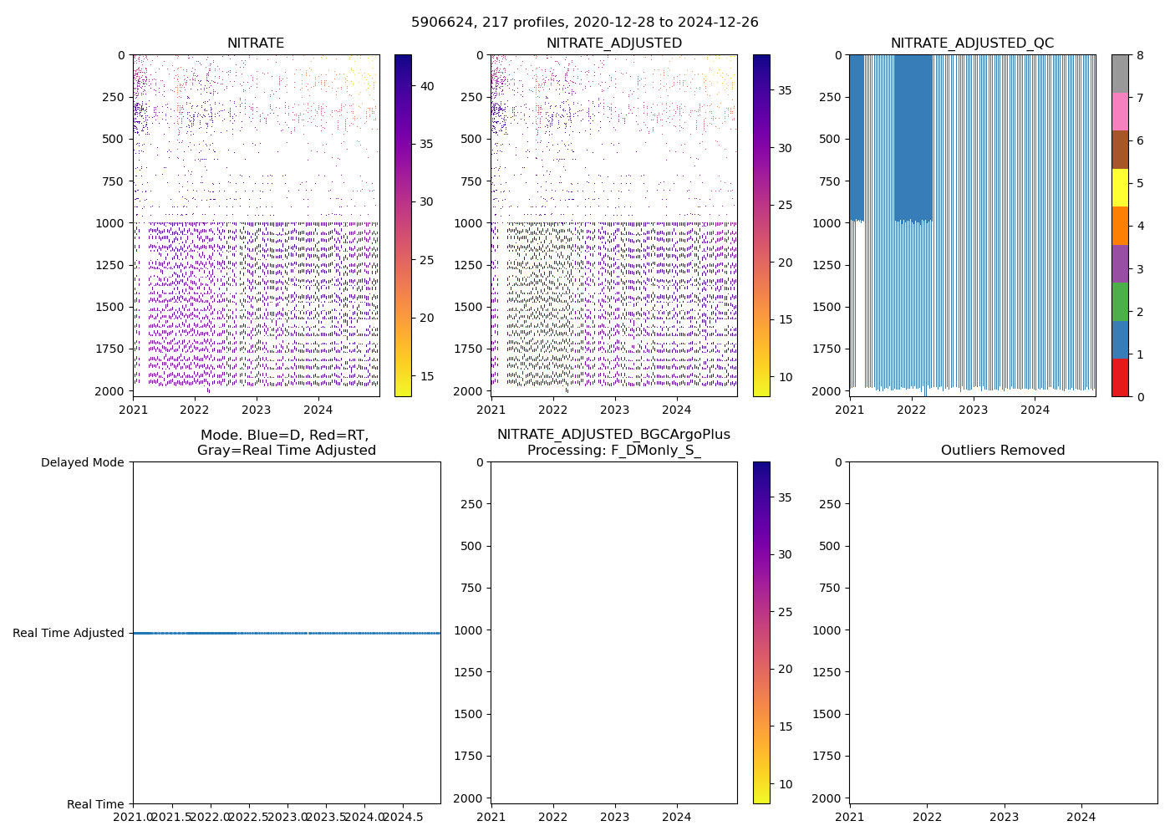The height and width of the screenshot is (836, 1170).
Task: Click the NITRATE plot's gradient colorbar
Action: [403, 226]
